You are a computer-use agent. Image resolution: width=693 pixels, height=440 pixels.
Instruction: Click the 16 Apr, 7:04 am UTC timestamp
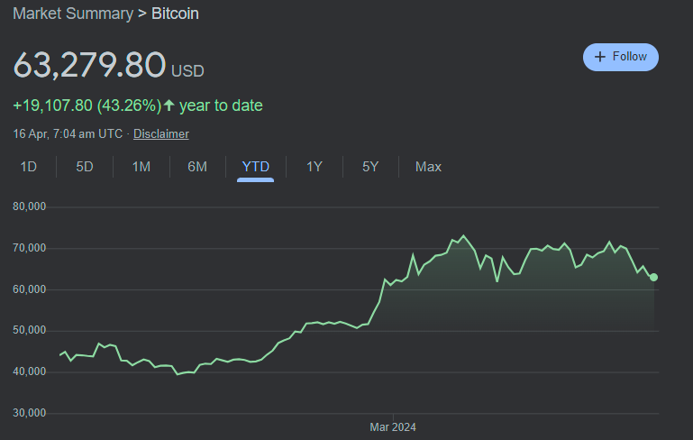click(68, 134)
